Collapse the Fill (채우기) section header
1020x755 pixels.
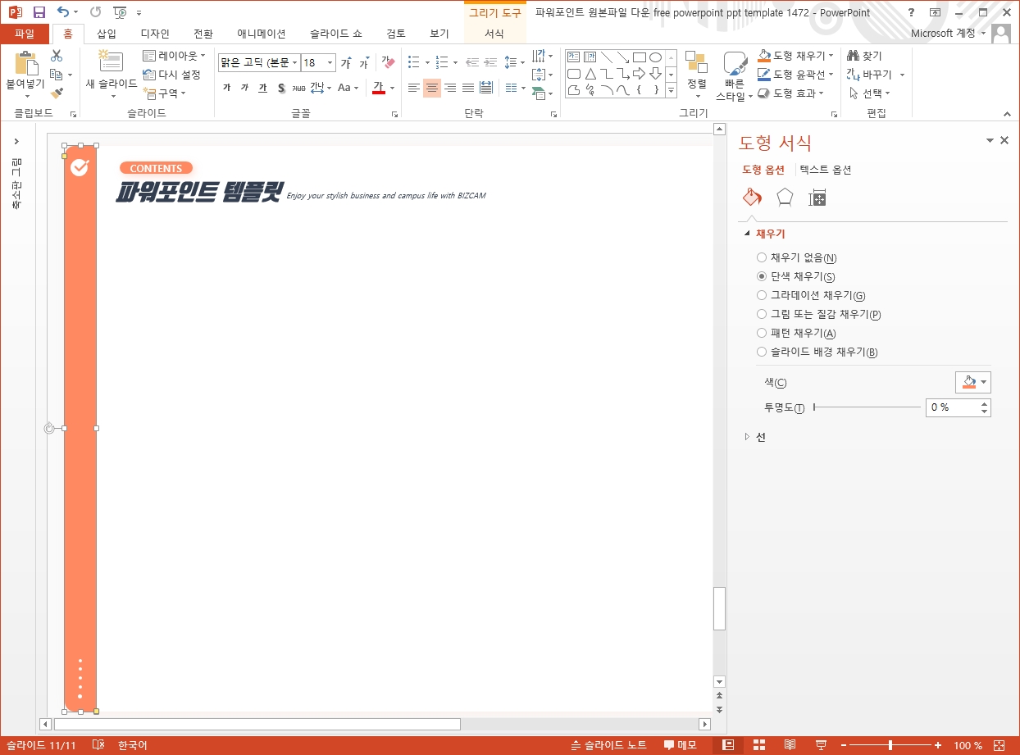click(x=764, y=234)
